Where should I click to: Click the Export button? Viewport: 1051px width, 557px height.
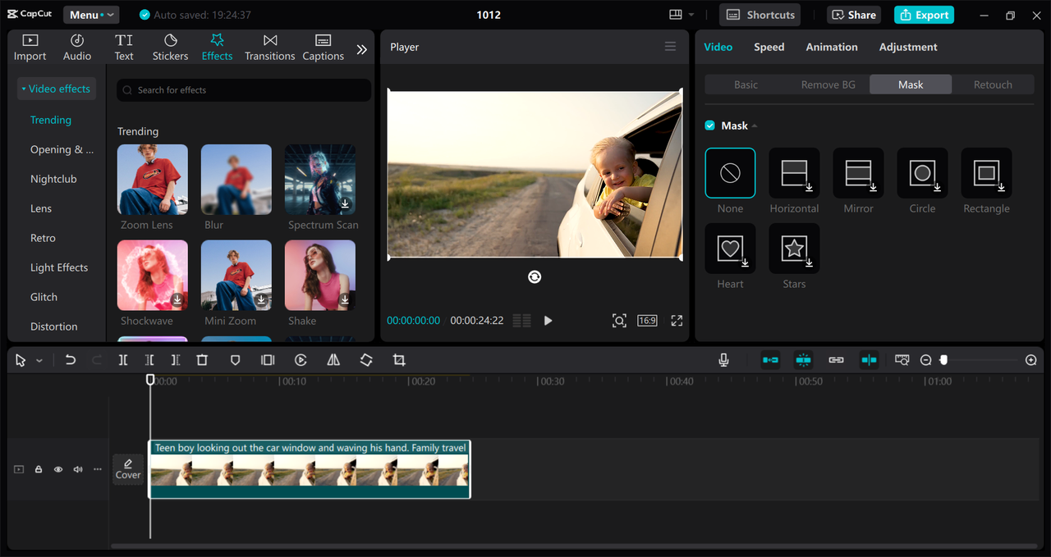925,15
